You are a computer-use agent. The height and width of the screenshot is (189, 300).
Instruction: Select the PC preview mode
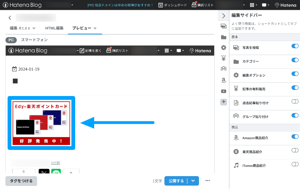(x=11, y=40)
